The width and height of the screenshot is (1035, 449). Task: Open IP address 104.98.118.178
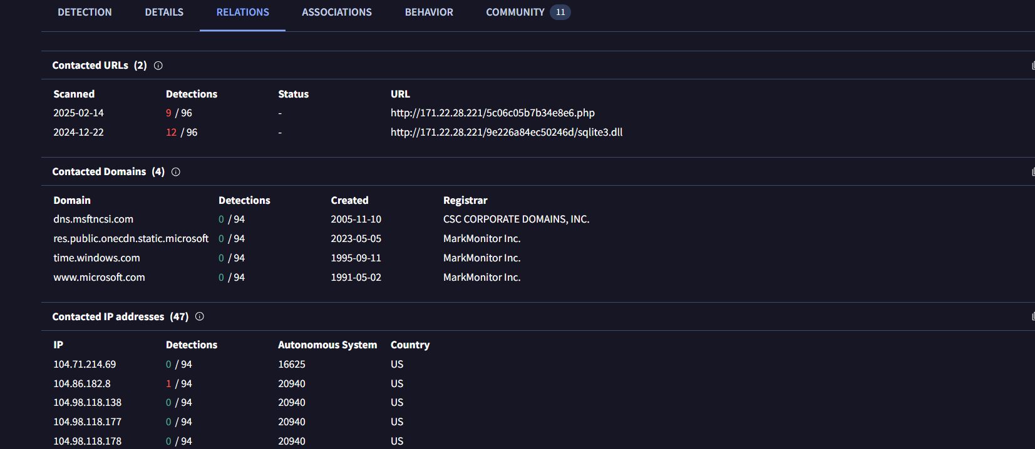point(88,441)
